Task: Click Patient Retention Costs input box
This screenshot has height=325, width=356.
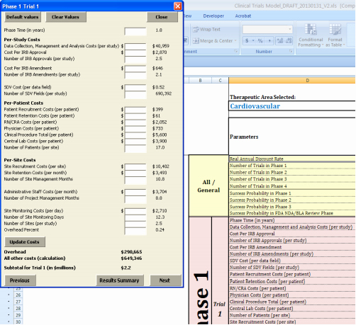Action: pyautogui.click(x=135, y=116)
